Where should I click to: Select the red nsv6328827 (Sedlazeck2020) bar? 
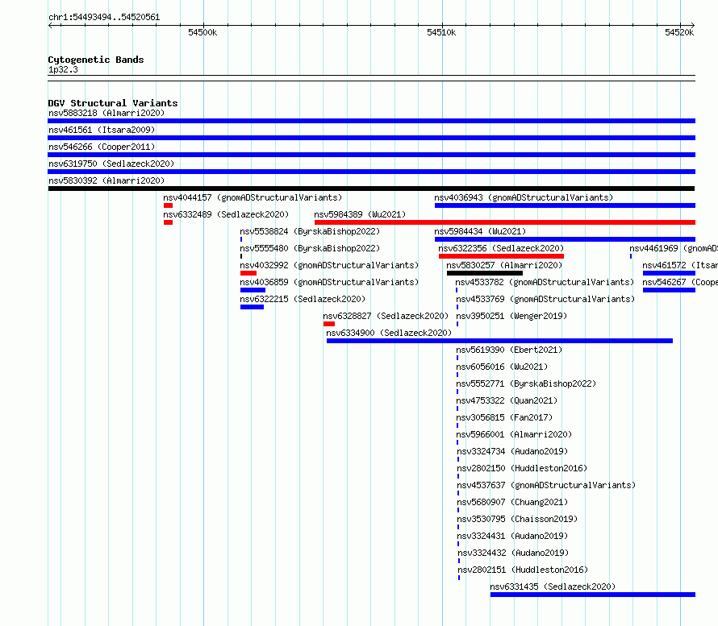[329, 324]
